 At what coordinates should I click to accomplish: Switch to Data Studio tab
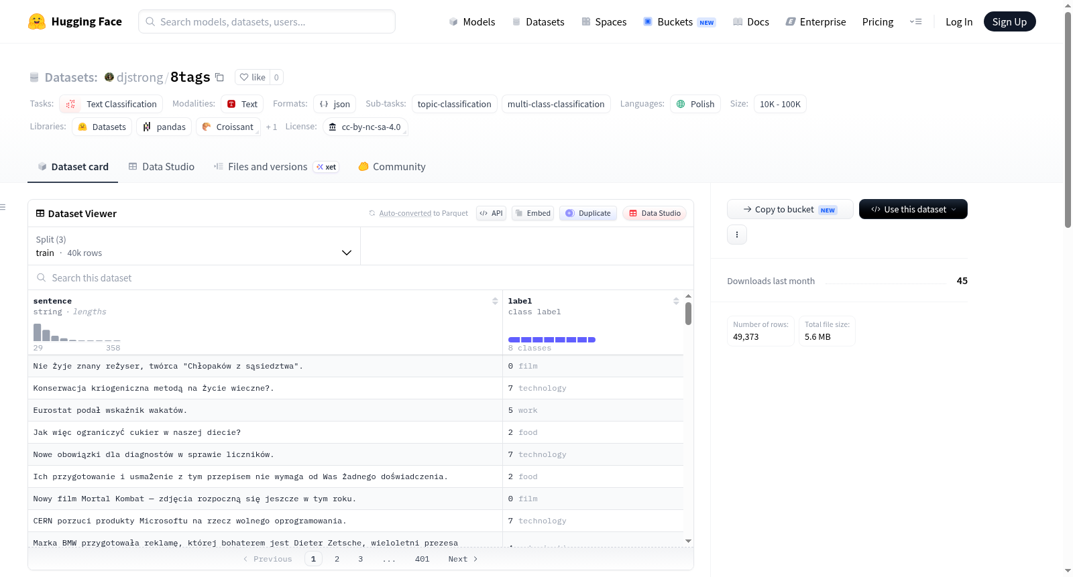(x=162, y=167)
